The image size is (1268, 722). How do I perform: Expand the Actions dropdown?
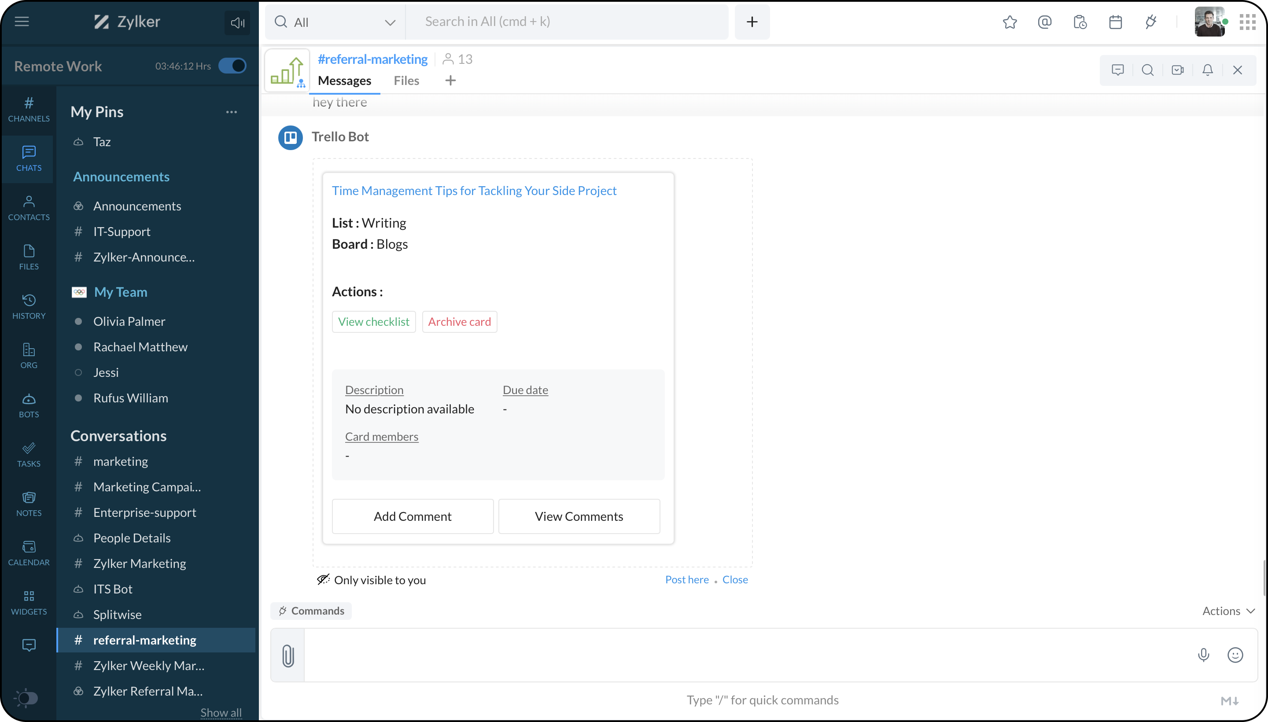[1228, 611]
